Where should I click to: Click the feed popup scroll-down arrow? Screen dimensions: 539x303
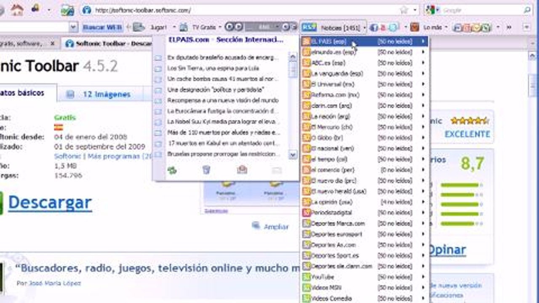click(293, 155)
